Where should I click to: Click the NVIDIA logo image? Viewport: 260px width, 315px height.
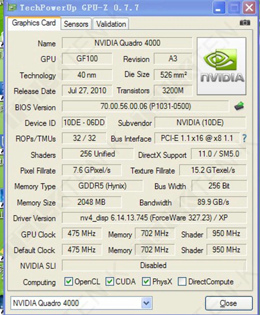click(x=222, y=66)
